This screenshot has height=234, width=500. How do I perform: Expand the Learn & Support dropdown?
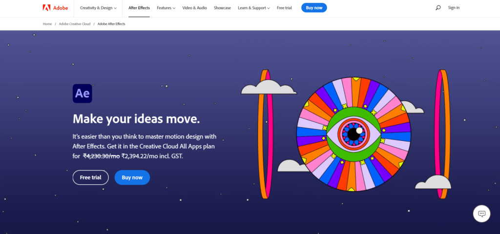point(254,8)
